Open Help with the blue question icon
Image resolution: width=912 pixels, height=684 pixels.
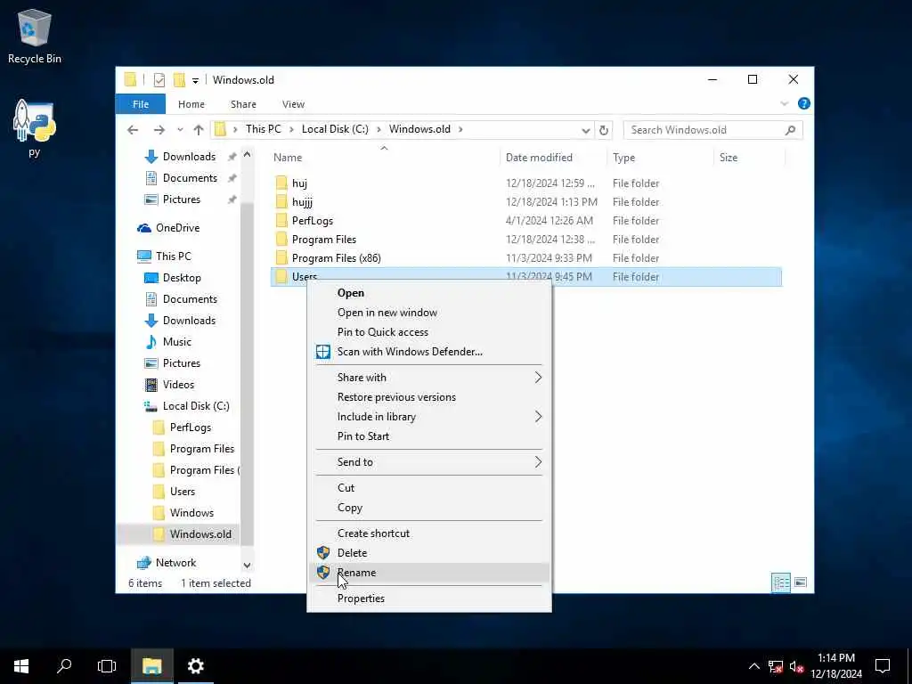pyautogui.click(x=804, y=103)
